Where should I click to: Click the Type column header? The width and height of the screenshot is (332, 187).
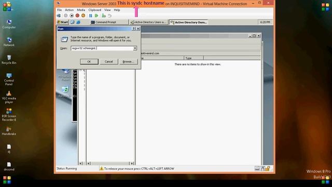coord(193,58)
